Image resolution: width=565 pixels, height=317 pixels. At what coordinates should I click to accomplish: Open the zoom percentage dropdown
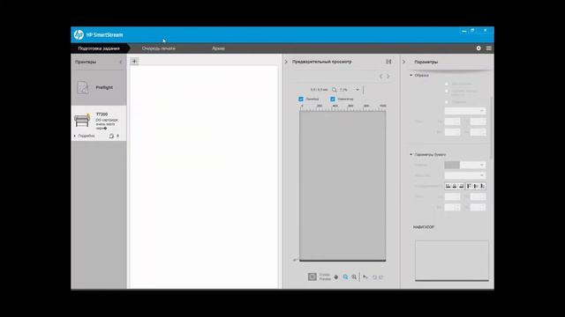[x=358, y=90]
